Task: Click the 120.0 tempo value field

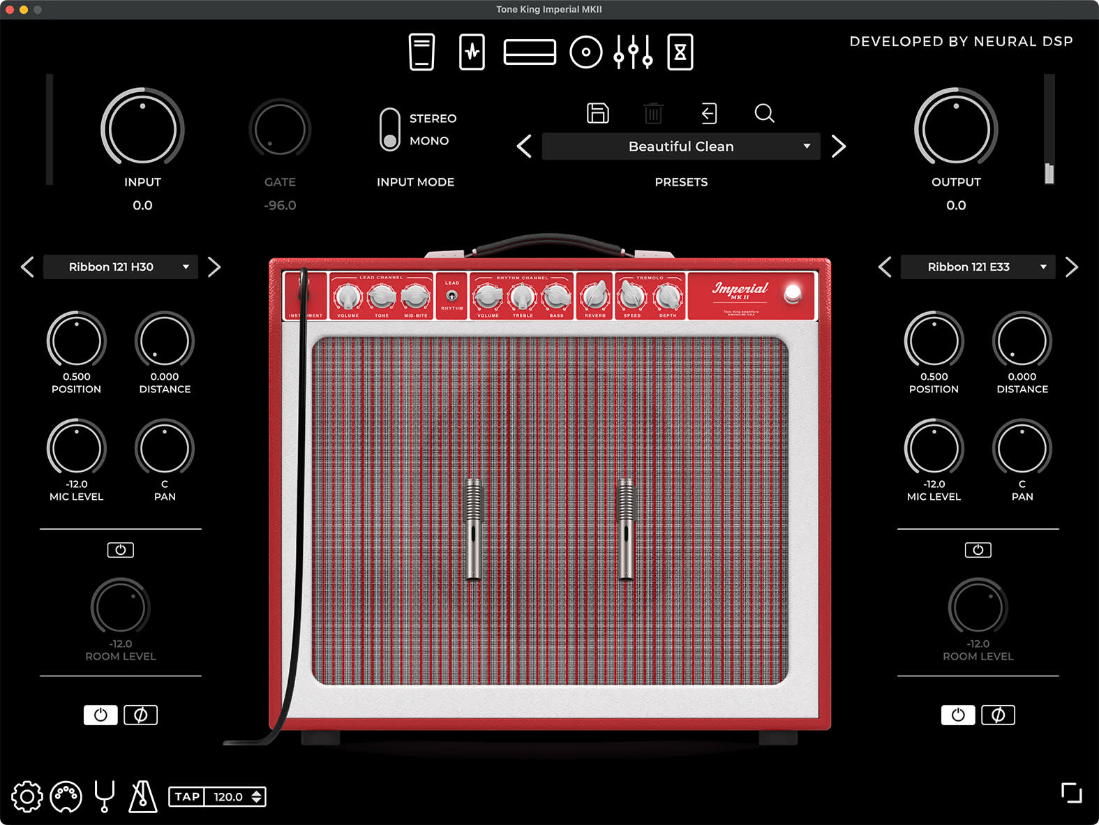Action: (x=228, y=796)
